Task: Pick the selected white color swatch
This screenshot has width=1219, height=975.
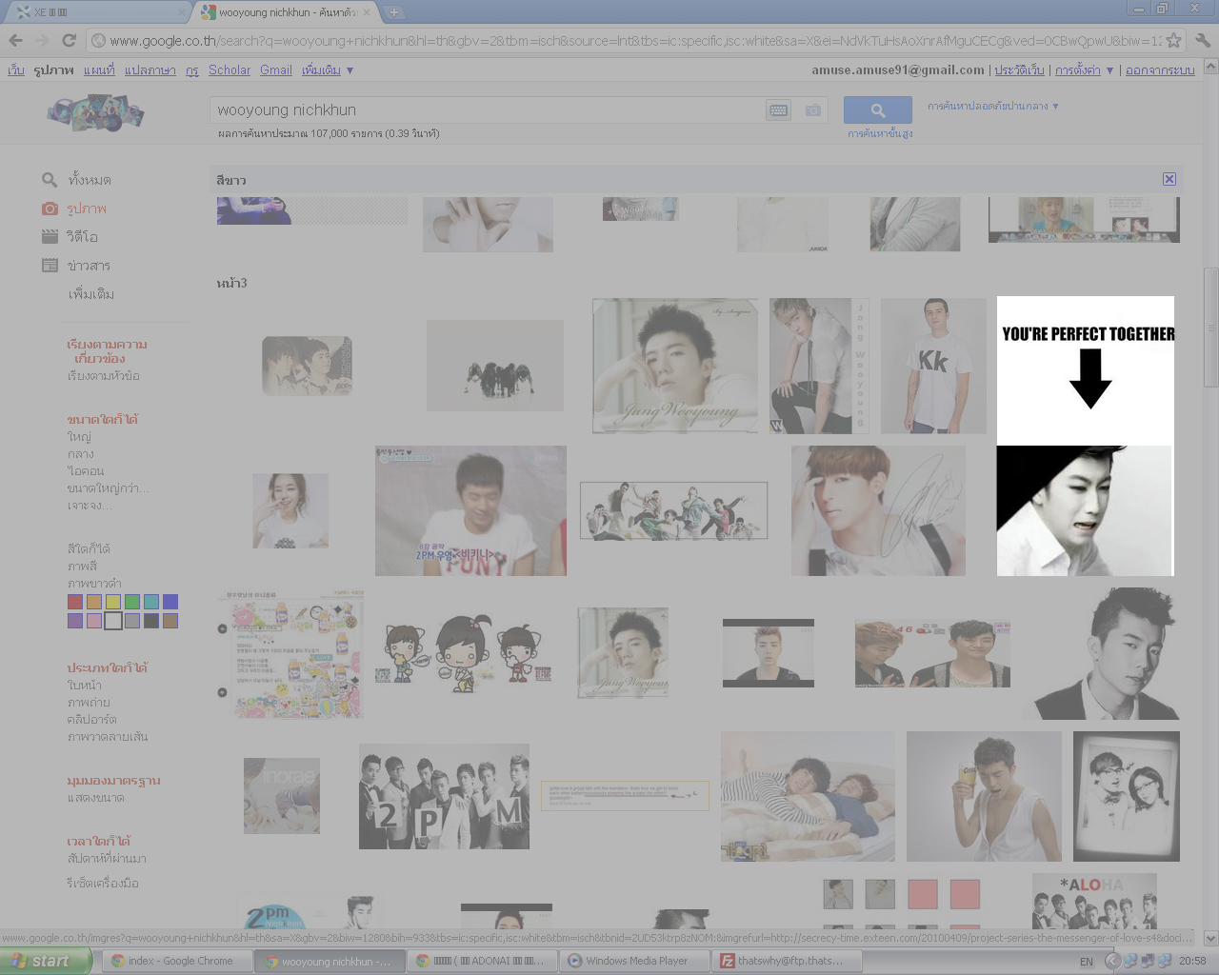Action: (x=113, y=621)
